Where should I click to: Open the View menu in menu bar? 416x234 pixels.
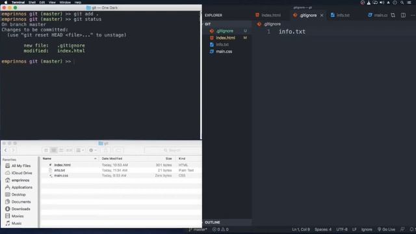(x=52, y=3)
